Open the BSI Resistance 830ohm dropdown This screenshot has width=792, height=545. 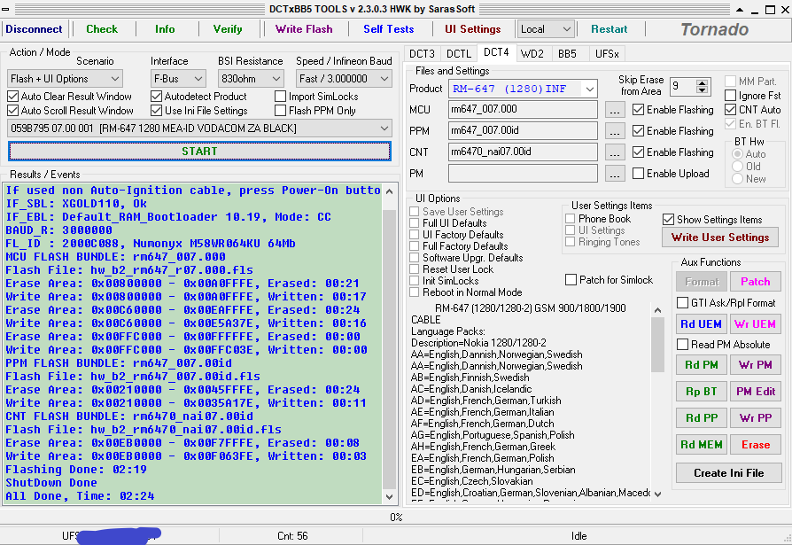click(x=250, y=79)
